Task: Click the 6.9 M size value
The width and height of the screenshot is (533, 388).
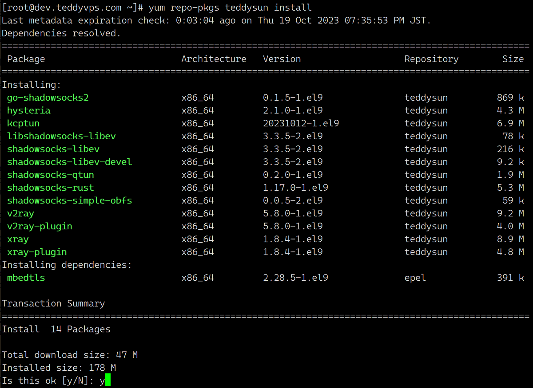Action: pos(511,123)
